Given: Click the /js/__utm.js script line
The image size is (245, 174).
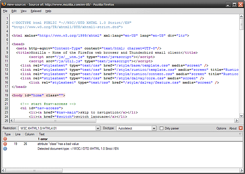Looking at the screenshot, I should pos(92,57).
